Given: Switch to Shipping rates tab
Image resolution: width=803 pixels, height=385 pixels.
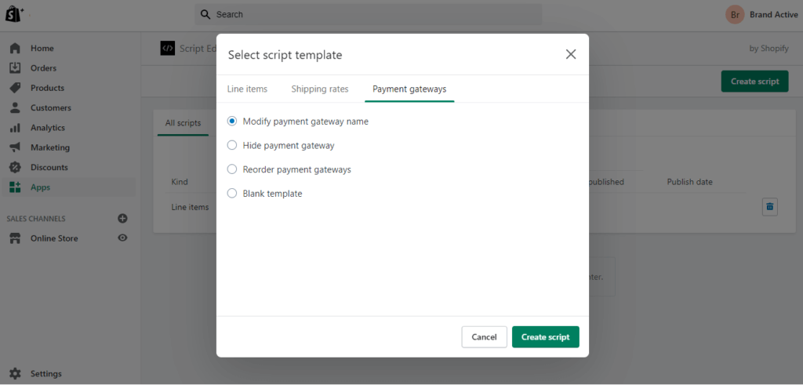Looking at the screenshot, I should (x=320, y=89).
